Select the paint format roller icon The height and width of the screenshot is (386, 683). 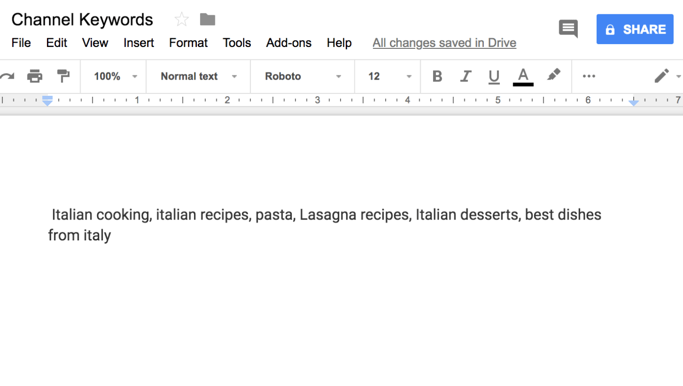pos(63,76)
